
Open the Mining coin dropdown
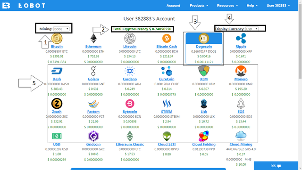click(x=61, y=29)
